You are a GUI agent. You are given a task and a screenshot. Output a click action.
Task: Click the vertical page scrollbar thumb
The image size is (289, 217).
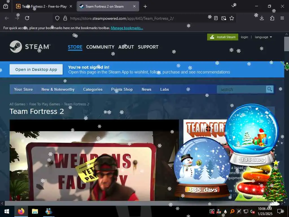coord(286,44)
